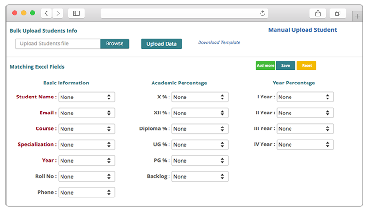The width and height of the screenshot is (368, 211).
Task: Open the XII % dropdown
Action: (199, 113)
